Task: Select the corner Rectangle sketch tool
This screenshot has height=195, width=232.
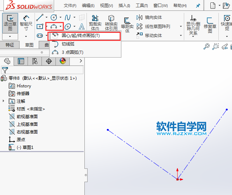Action: (x=40, y=27)
